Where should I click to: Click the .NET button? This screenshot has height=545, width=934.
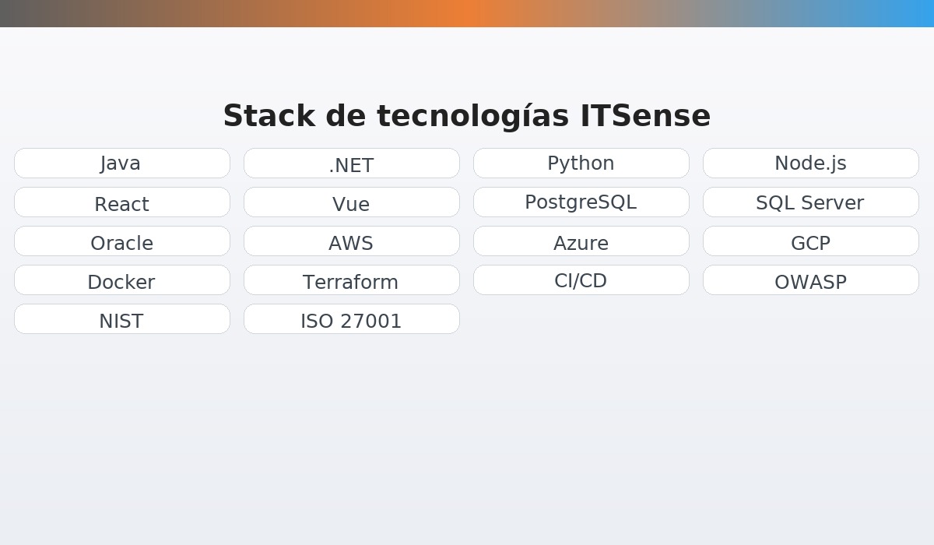(352, 164)
